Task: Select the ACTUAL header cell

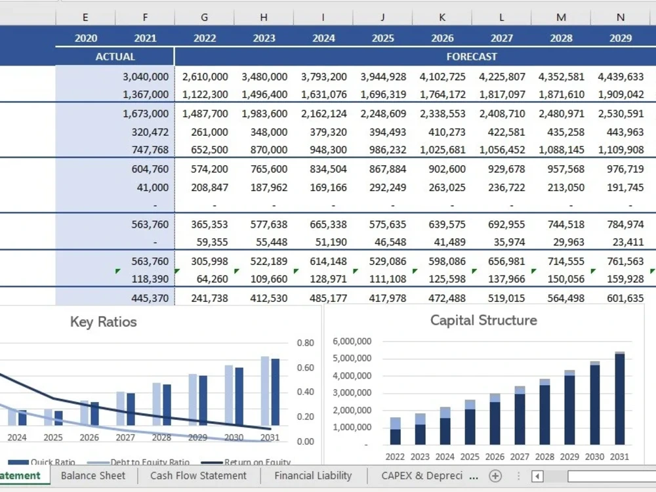Action: click(115, 56)
